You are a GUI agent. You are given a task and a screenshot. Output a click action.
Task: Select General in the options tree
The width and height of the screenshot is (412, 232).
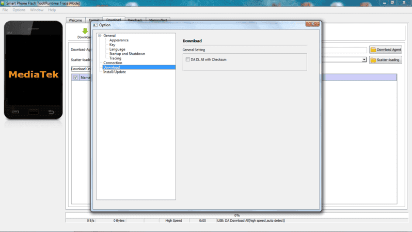[109, 36]
